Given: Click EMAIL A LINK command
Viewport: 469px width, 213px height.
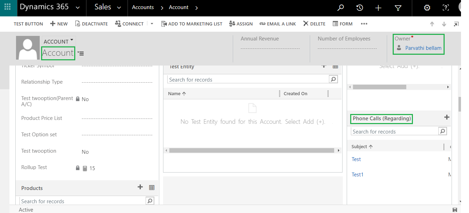Looking at the screenshot, I should click(x=278, y=24).
